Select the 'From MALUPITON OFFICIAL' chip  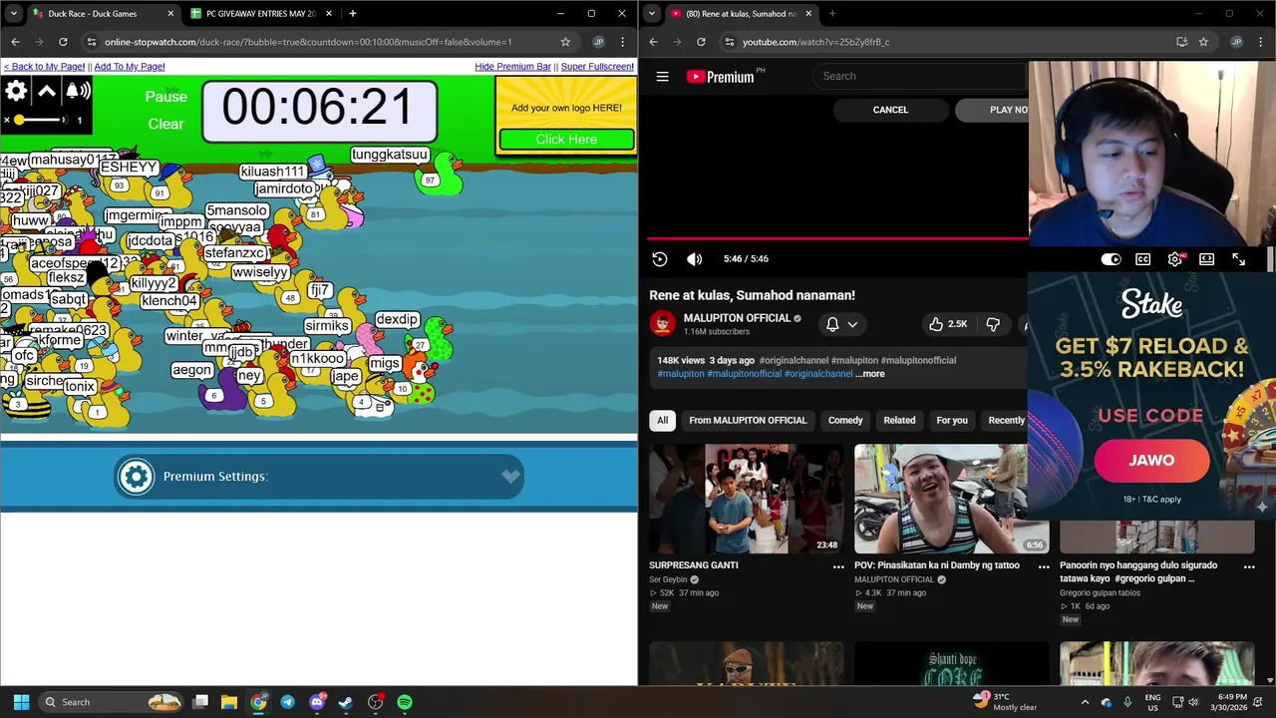click(x=748, y=420)
